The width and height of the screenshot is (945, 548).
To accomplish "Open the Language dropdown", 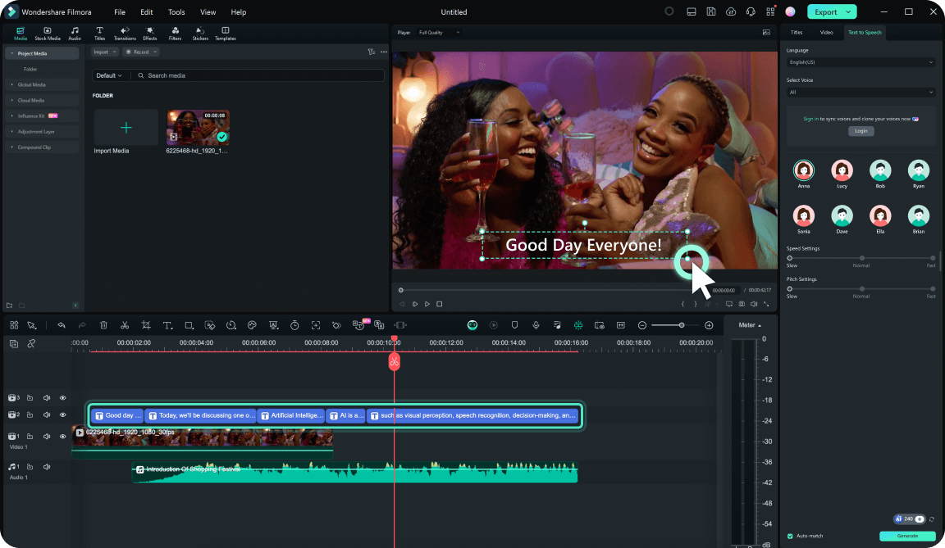I will pyautogui.click(x=861, y=62).
